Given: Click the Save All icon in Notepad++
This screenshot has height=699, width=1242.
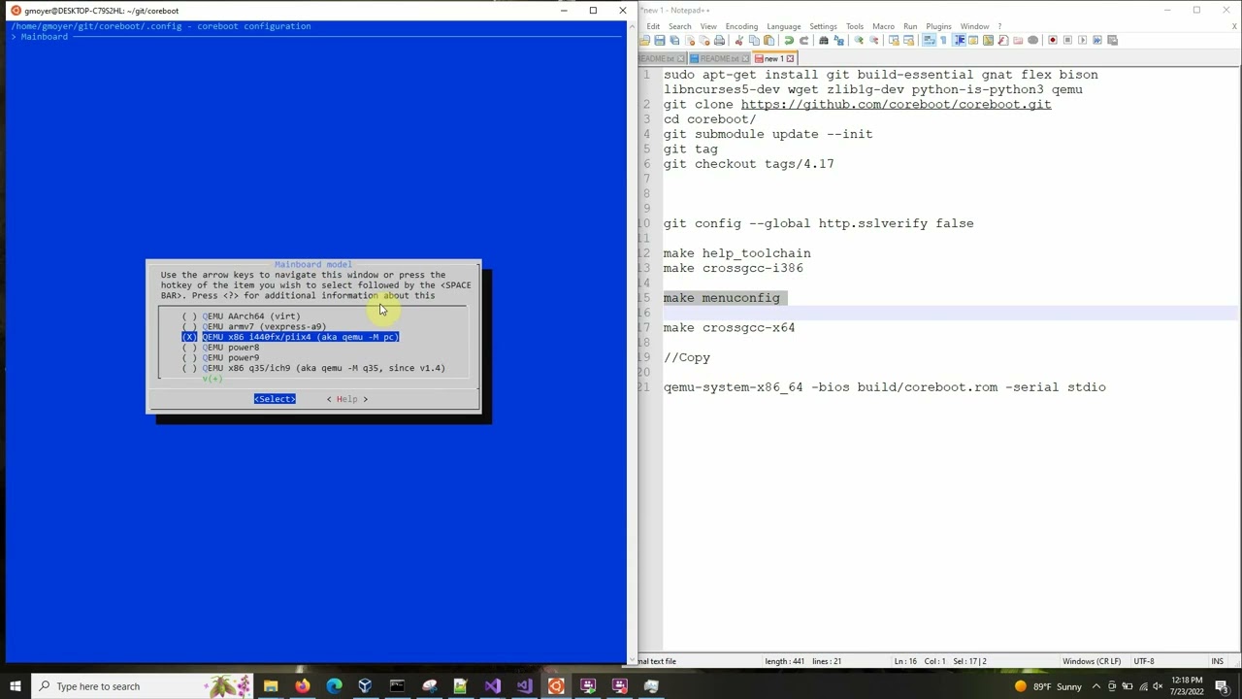Looking at the screenshot, I should 674,40.
